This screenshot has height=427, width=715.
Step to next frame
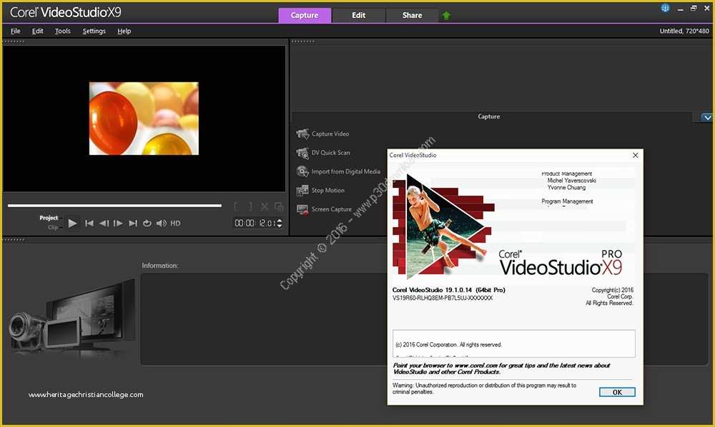pos(118,223)
